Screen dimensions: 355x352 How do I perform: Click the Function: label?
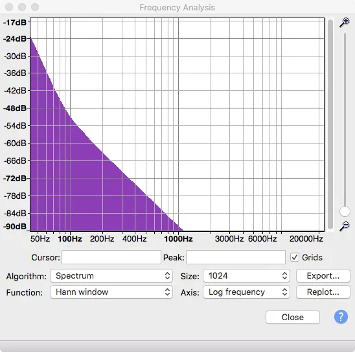click(25, 292)
